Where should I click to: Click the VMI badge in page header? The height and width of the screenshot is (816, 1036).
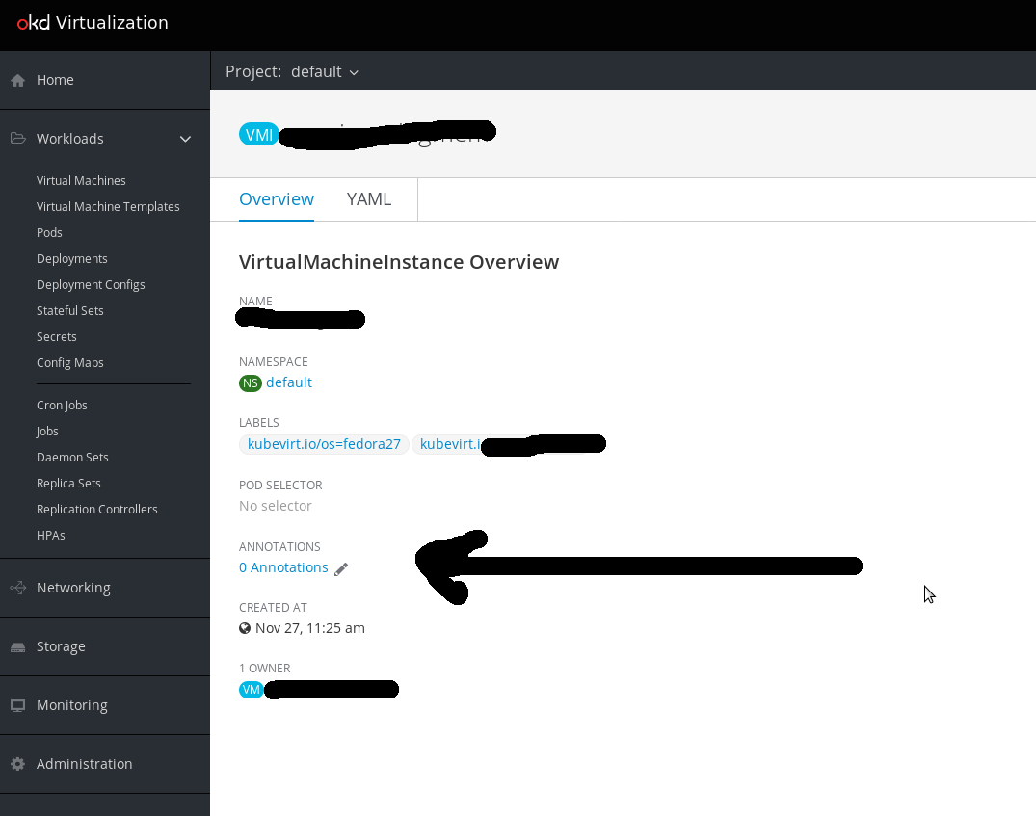point(258,135)
